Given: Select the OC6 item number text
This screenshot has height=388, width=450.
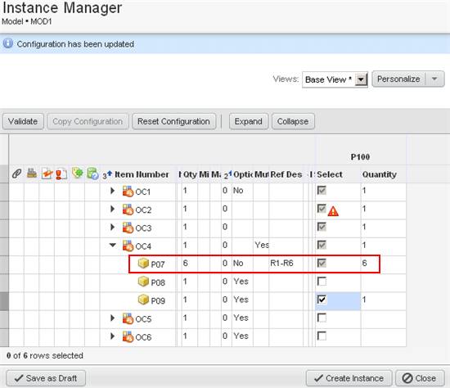Looking at the screenshot, I should (143, 337).
